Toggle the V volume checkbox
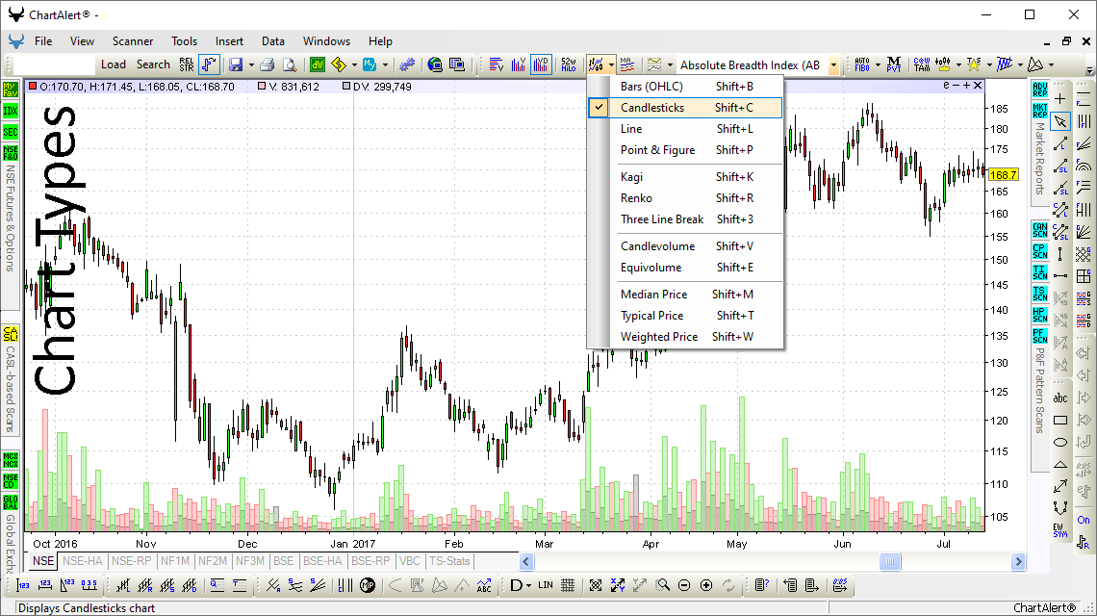The height and width of the screenshot is (616, 1097). (263, 86)
